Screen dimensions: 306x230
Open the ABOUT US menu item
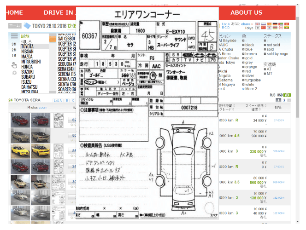click(x=246, y=13)
